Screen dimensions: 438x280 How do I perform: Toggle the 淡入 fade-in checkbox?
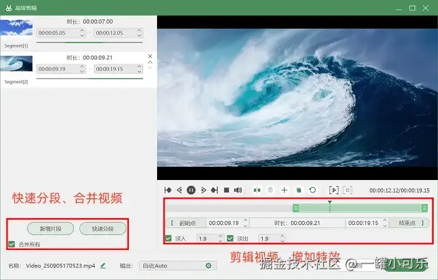pos(168,239)
